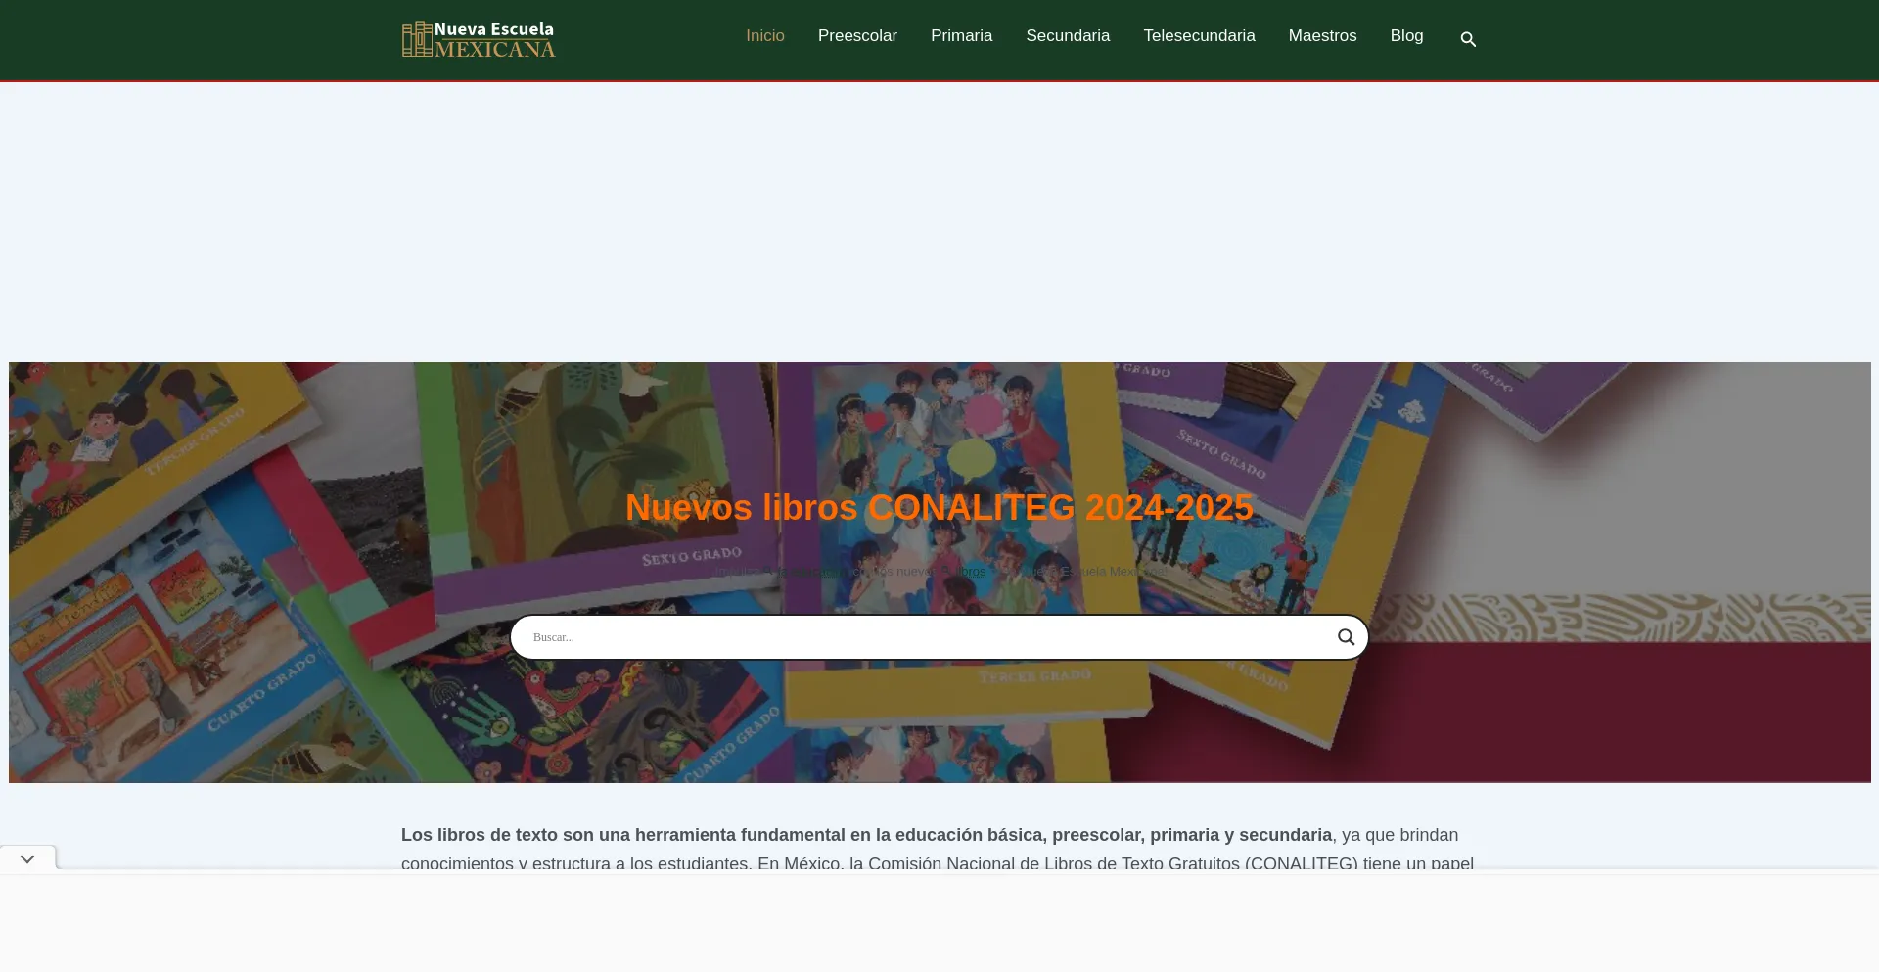Open the Blog menu item

point(1406,36)
